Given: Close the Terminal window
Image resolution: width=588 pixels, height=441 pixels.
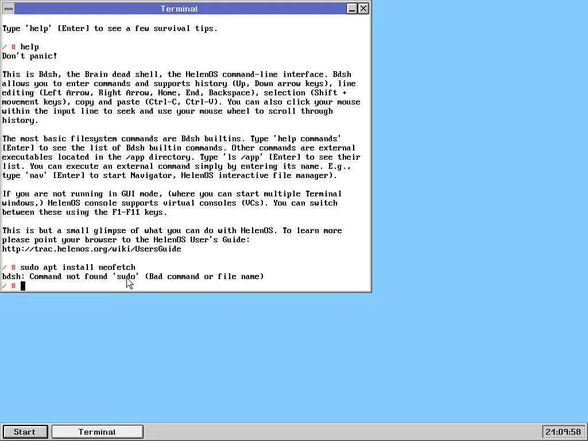Looking at the screenshot, I should coord(363,9).
